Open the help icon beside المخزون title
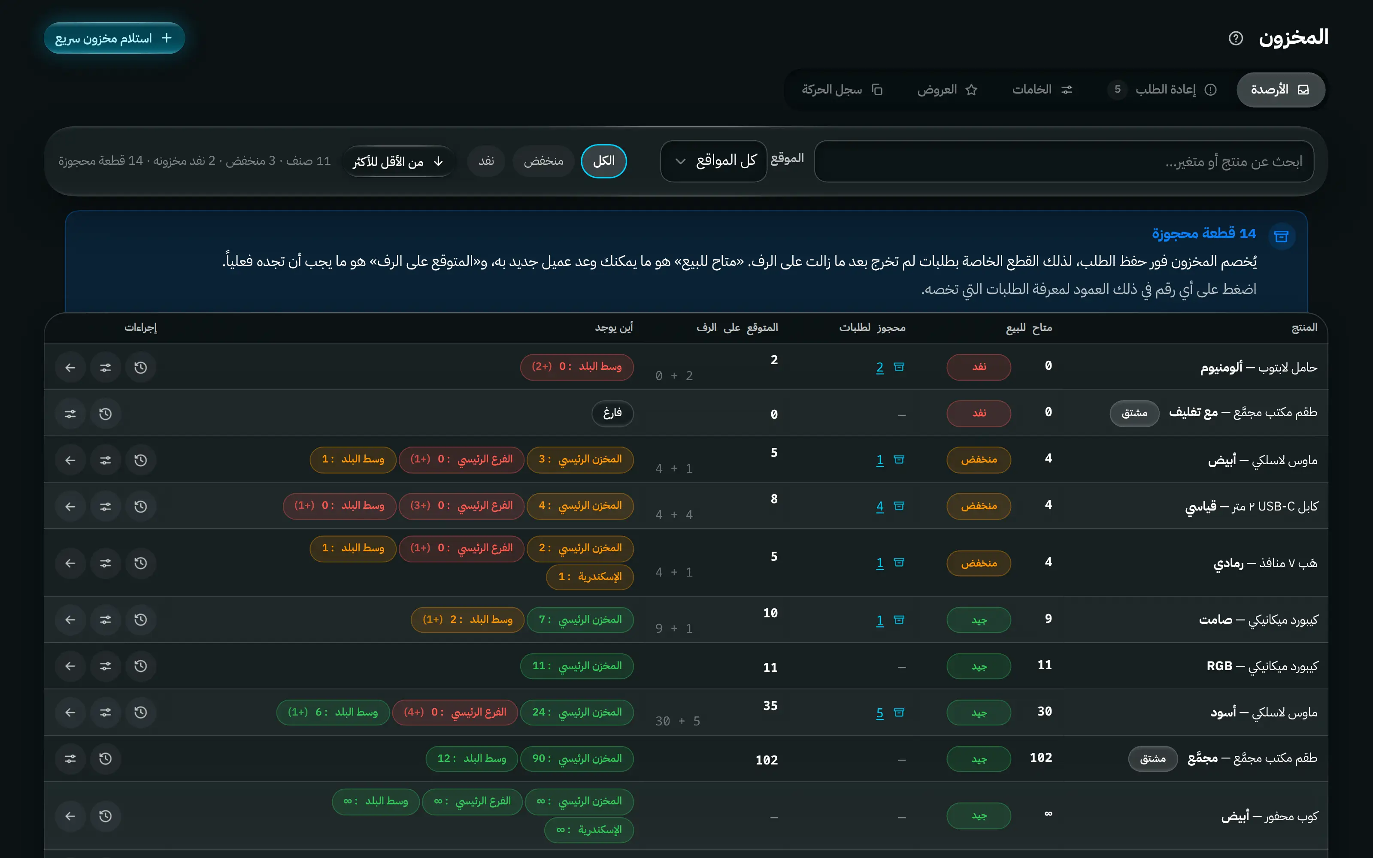 click(1236, 38)
